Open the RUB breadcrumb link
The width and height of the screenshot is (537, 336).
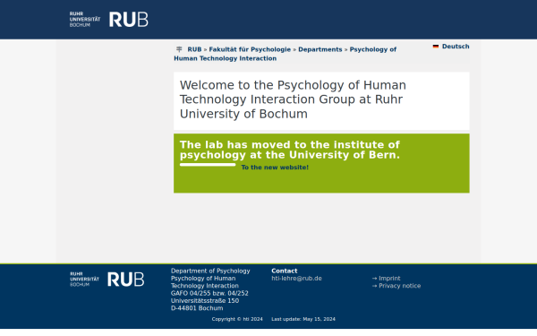[x=194, y=49]
